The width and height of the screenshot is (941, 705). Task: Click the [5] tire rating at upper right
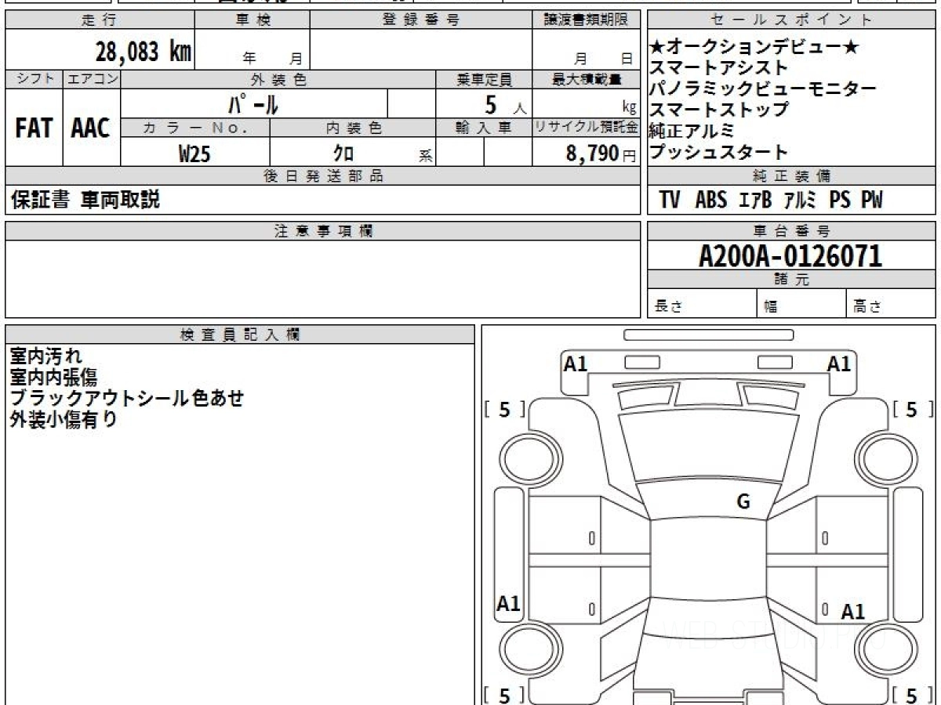pos(914,410)
